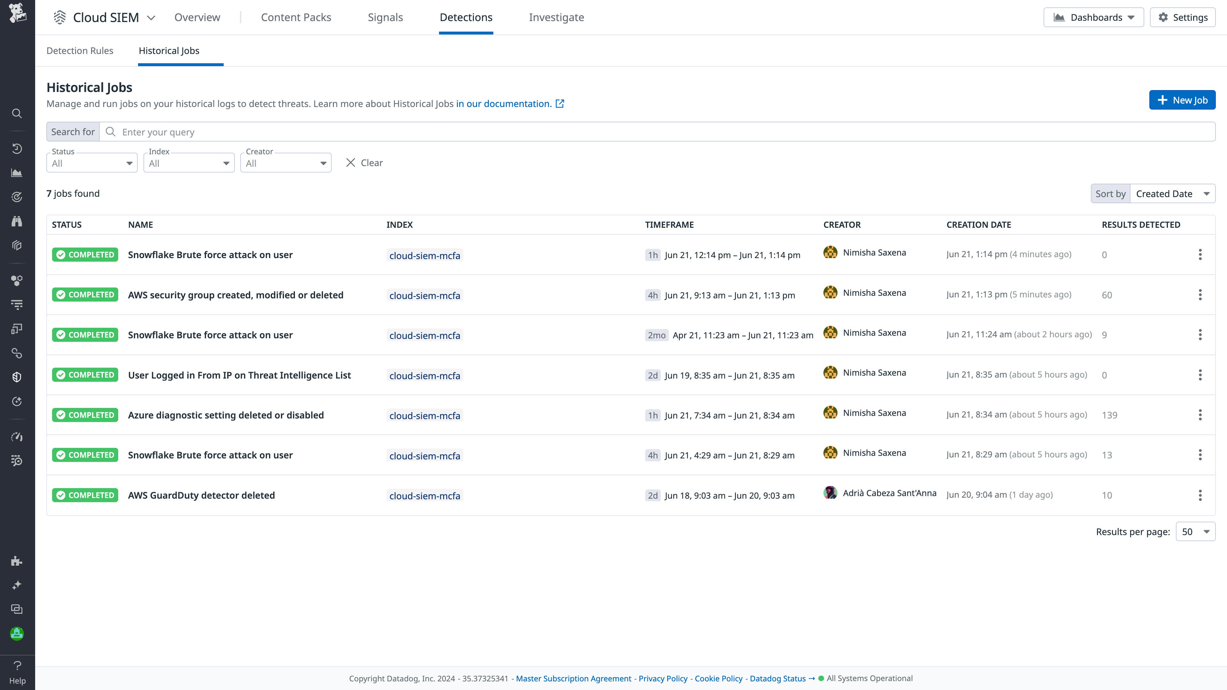Create a New Job

pos(1183,100)
